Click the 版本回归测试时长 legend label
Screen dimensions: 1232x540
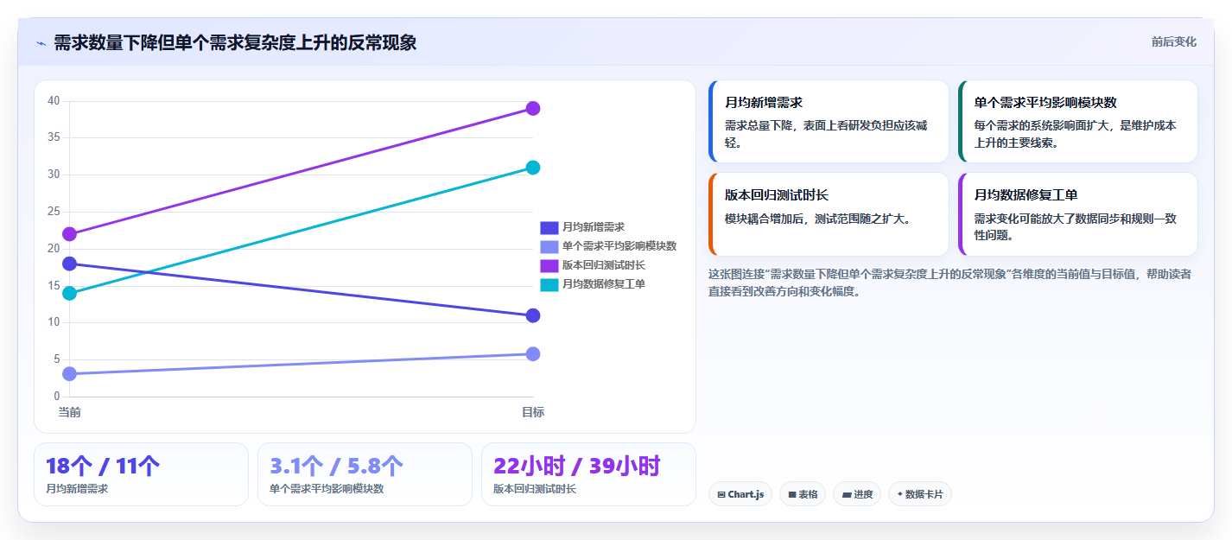tap(603, 265)
